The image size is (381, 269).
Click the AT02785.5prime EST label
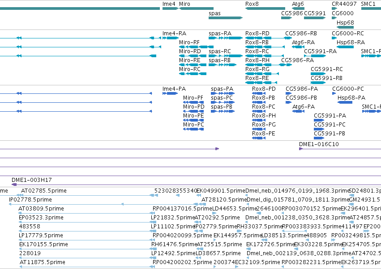click(x=44, y=191)
